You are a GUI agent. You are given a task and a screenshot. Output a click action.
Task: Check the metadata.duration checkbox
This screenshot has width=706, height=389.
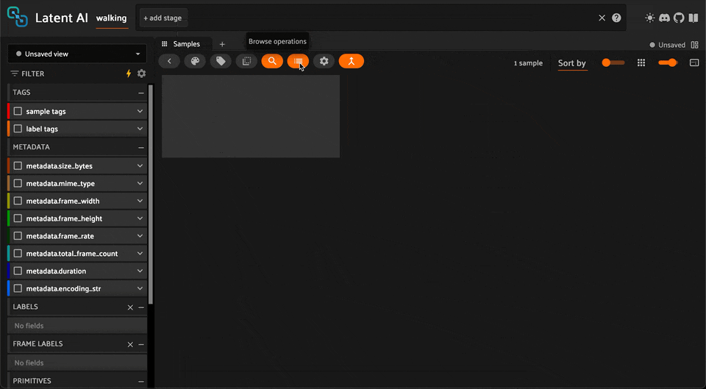coord(18,271)
